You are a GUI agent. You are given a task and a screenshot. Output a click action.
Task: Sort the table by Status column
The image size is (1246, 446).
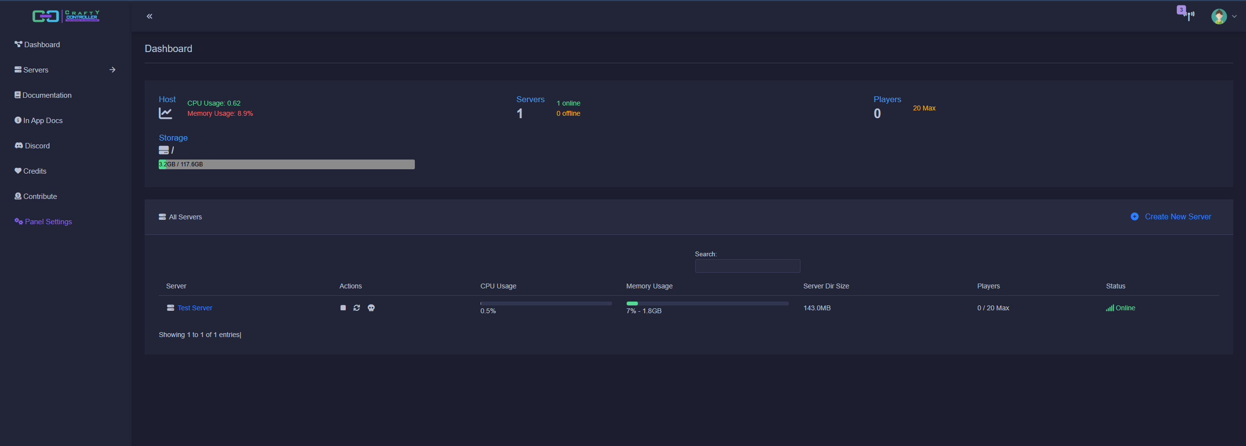click(x=1116, y=286)
